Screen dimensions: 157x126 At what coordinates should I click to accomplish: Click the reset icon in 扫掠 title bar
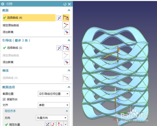click(x=65, y=4)
